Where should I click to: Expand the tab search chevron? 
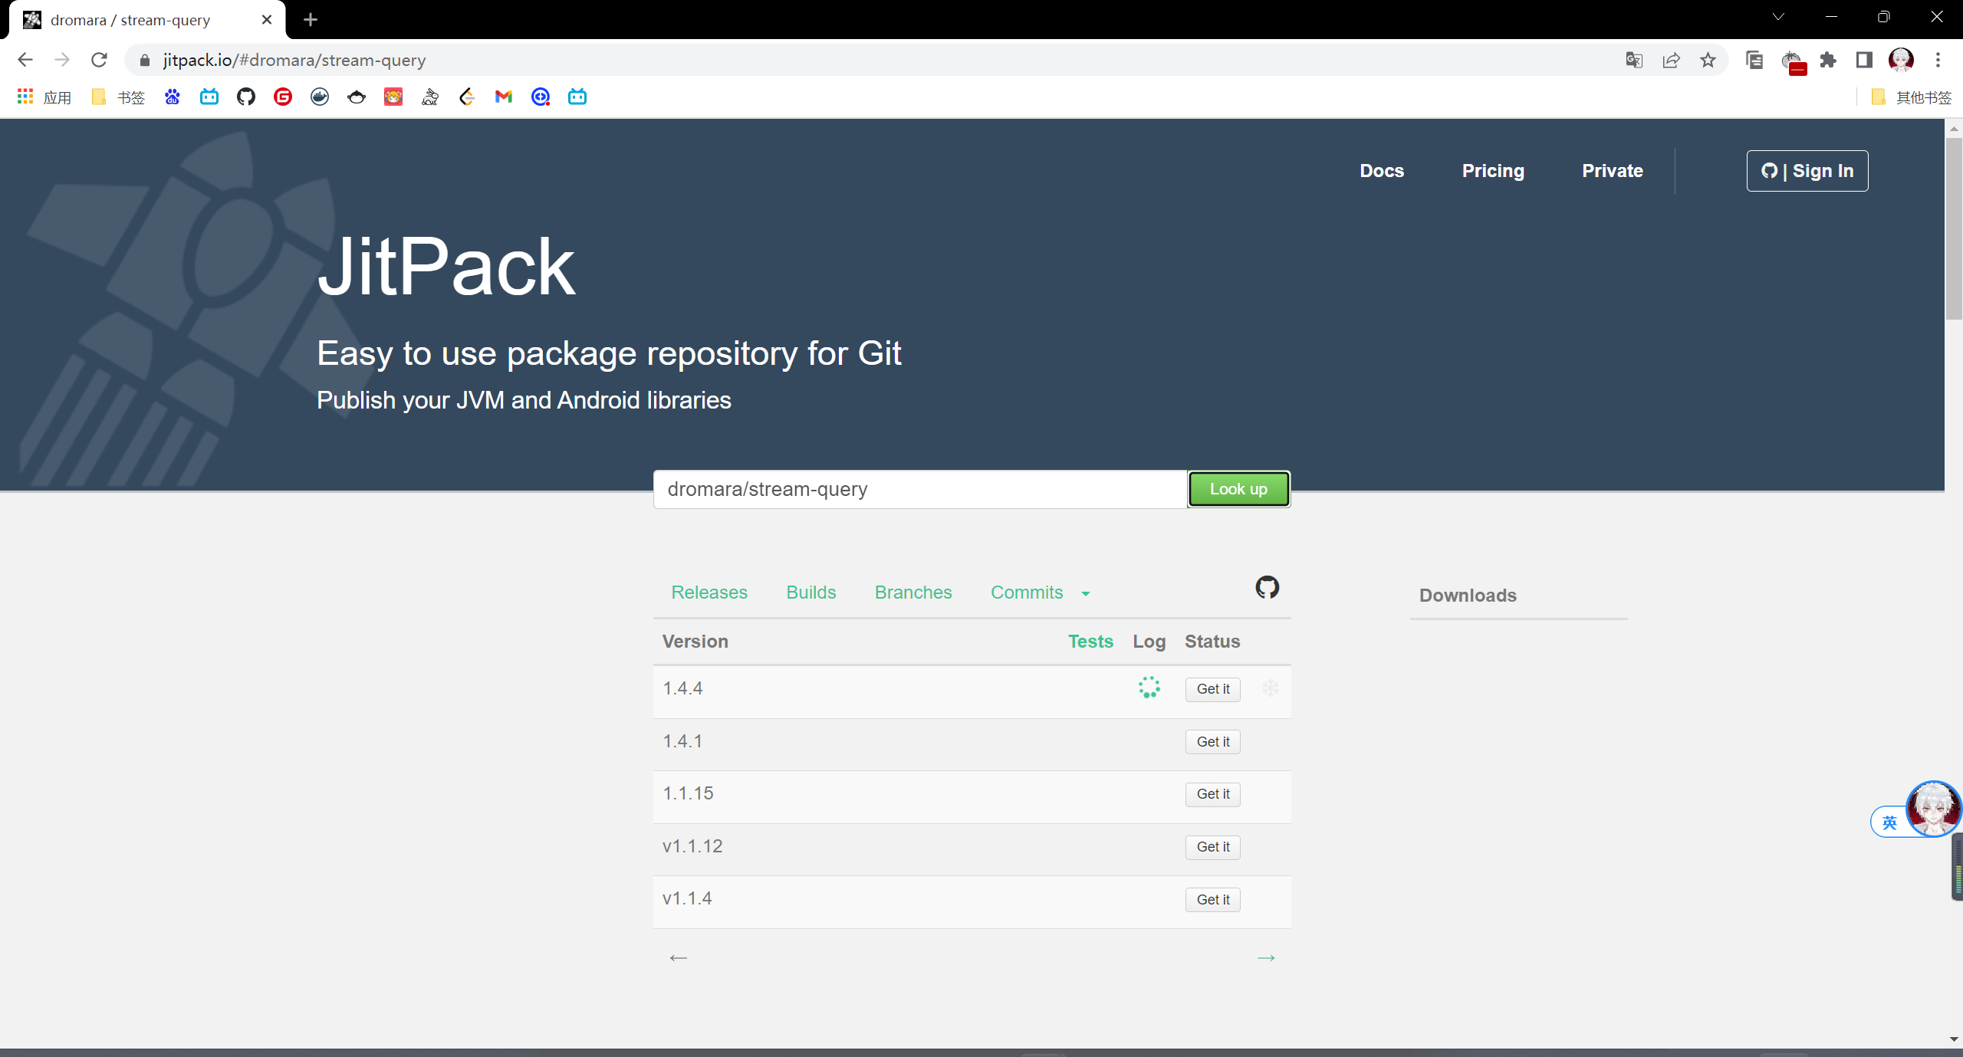point(1777,17)
